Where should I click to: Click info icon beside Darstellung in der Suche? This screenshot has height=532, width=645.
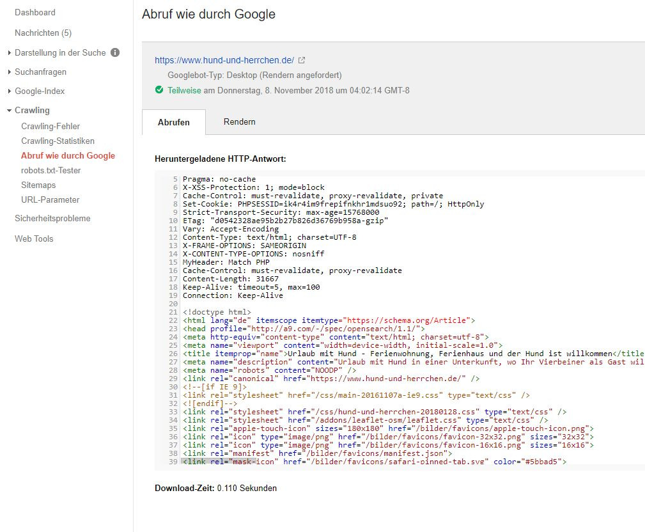(115, 52)
